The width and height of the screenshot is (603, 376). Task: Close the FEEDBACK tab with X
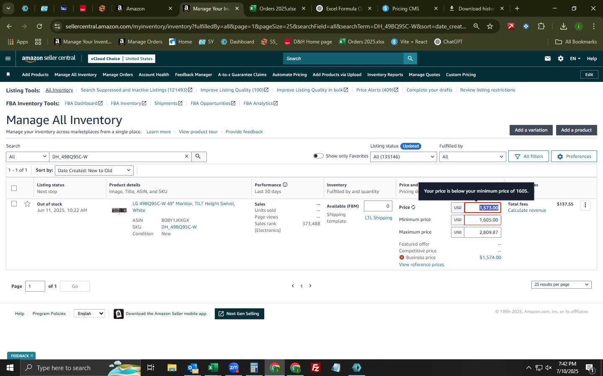click(31, 356)
